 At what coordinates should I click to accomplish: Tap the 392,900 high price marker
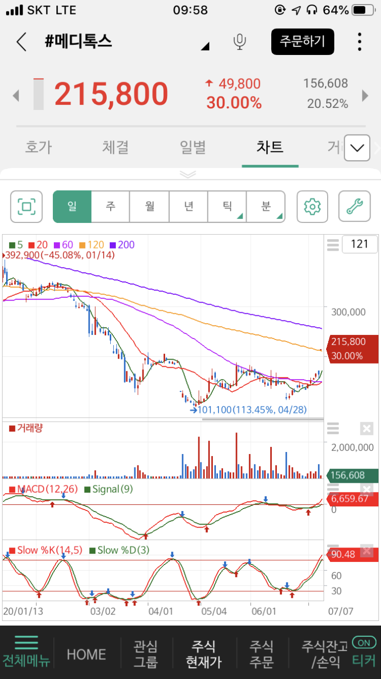point(59,255)
